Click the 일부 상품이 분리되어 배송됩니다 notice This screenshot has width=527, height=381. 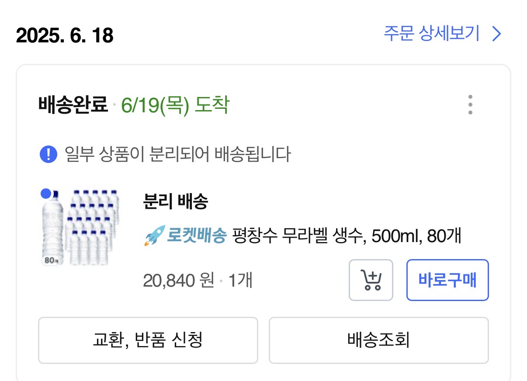tap(177, 154)
